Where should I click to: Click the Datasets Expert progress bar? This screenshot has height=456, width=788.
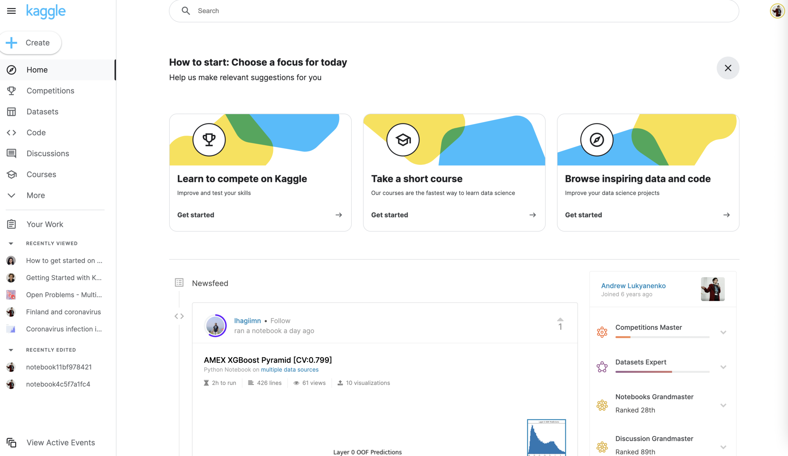click(662, 372)
